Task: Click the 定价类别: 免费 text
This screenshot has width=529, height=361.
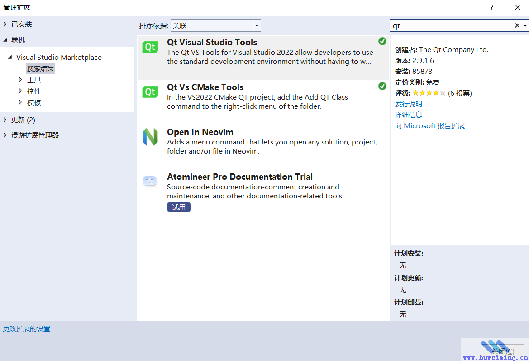Action: coord(417,82)
